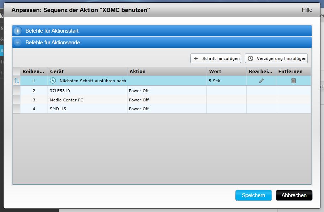Save the sequence with Speichern
The width and height of the screenshot is (324, 212).
click(x=253, y=195)
